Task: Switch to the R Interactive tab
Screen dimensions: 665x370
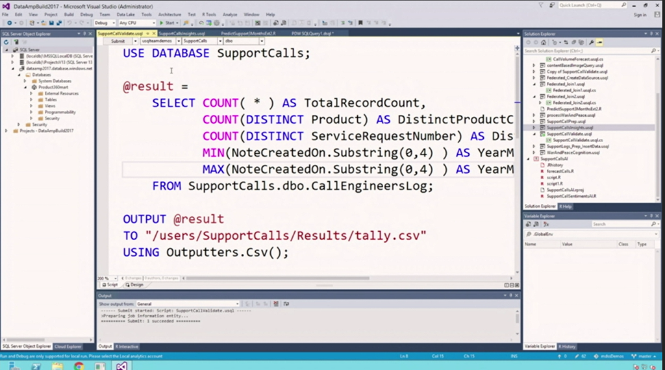Action: click(127, 347)
